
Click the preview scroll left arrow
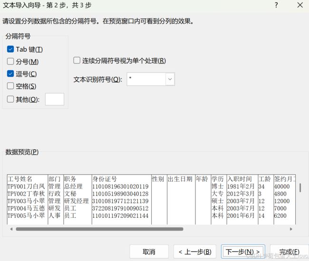[11, 229]
